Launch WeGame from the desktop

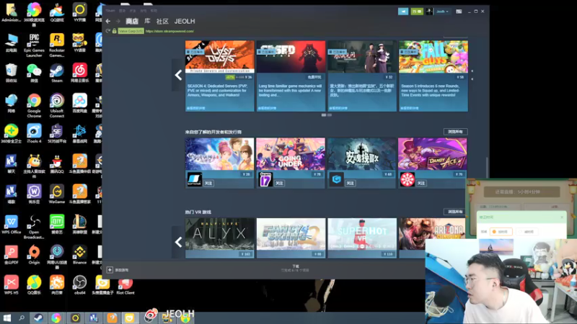pos(57,194)
